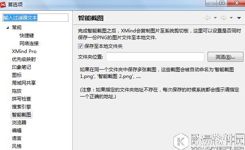Image resolution: width=245 pixels, height=150 pixels.
Task: Open 语言 preferences page
Action: pyautogui.click(x=17, y=139)
